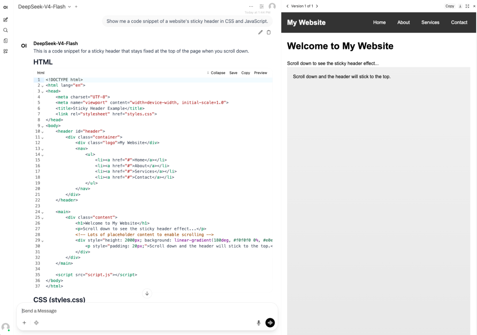Open chat search from the left sidebar

pyautogui.click(x=5, y=30)
